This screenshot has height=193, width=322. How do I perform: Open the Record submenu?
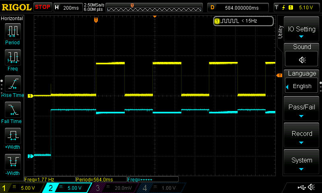click(301, 135)
